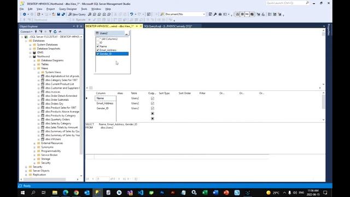The image size is (350, 197).
Task: Expand the Programmability folder
Action: click(x=34, y=151)
